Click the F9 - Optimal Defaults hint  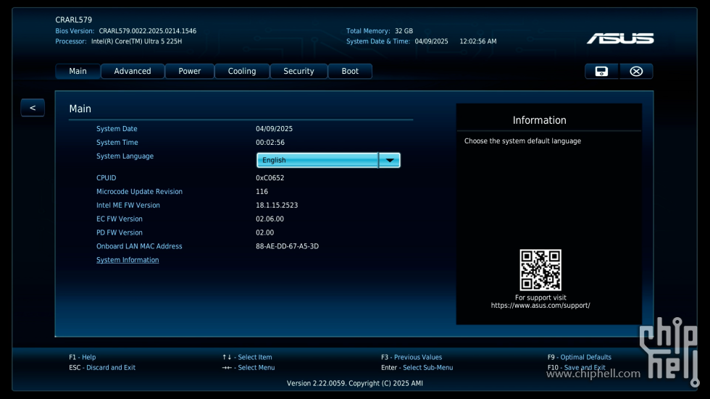[x=579, y=358]
